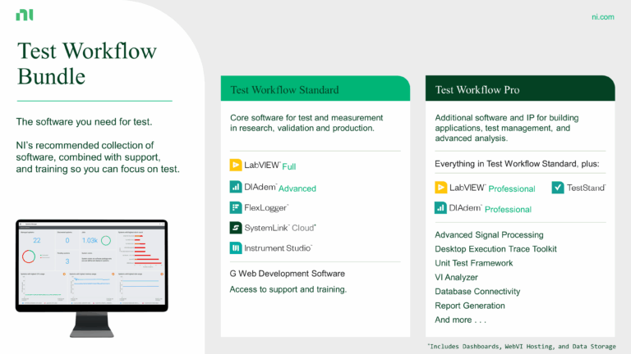
Task: Select the FlexLogger icon
Action: pyautogui.click(x=236, y=207)
